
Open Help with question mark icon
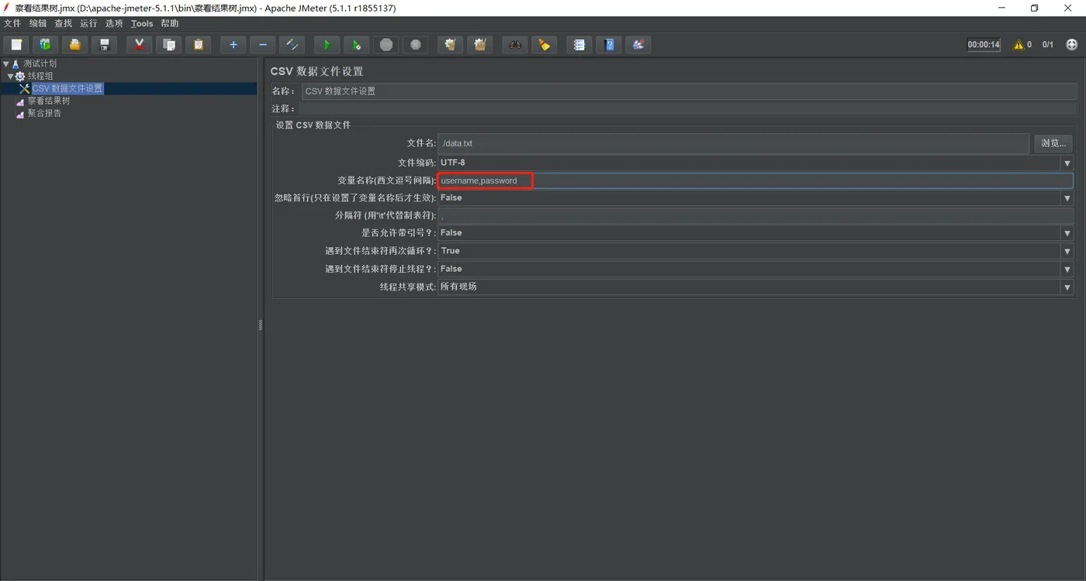click(608, 45)
